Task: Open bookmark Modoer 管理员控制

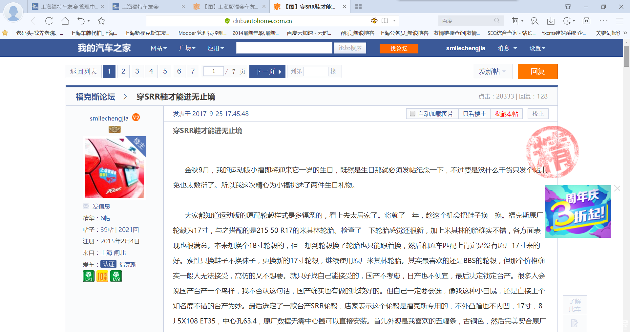Action: click(202, 33)
